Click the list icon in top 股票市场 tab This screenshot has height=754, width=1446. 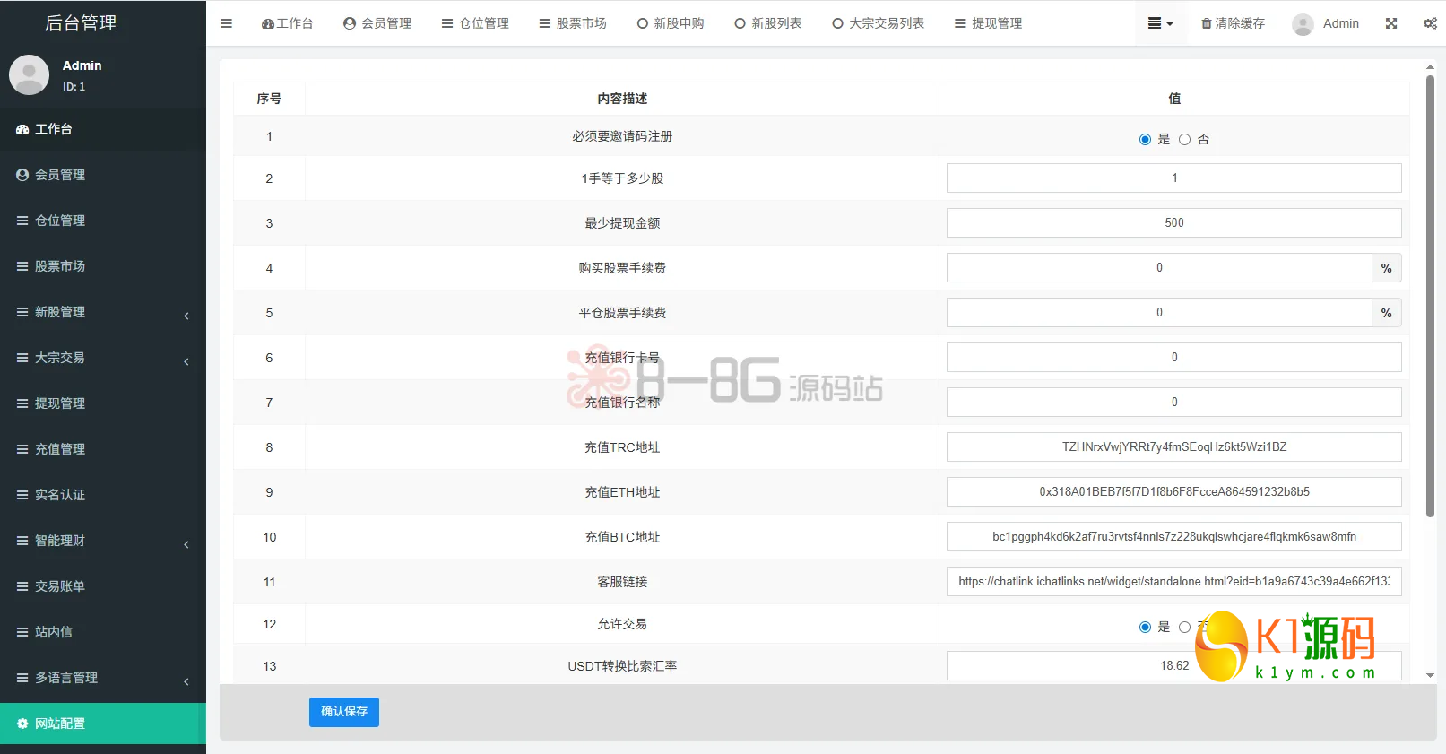click(x=545, y=23)
